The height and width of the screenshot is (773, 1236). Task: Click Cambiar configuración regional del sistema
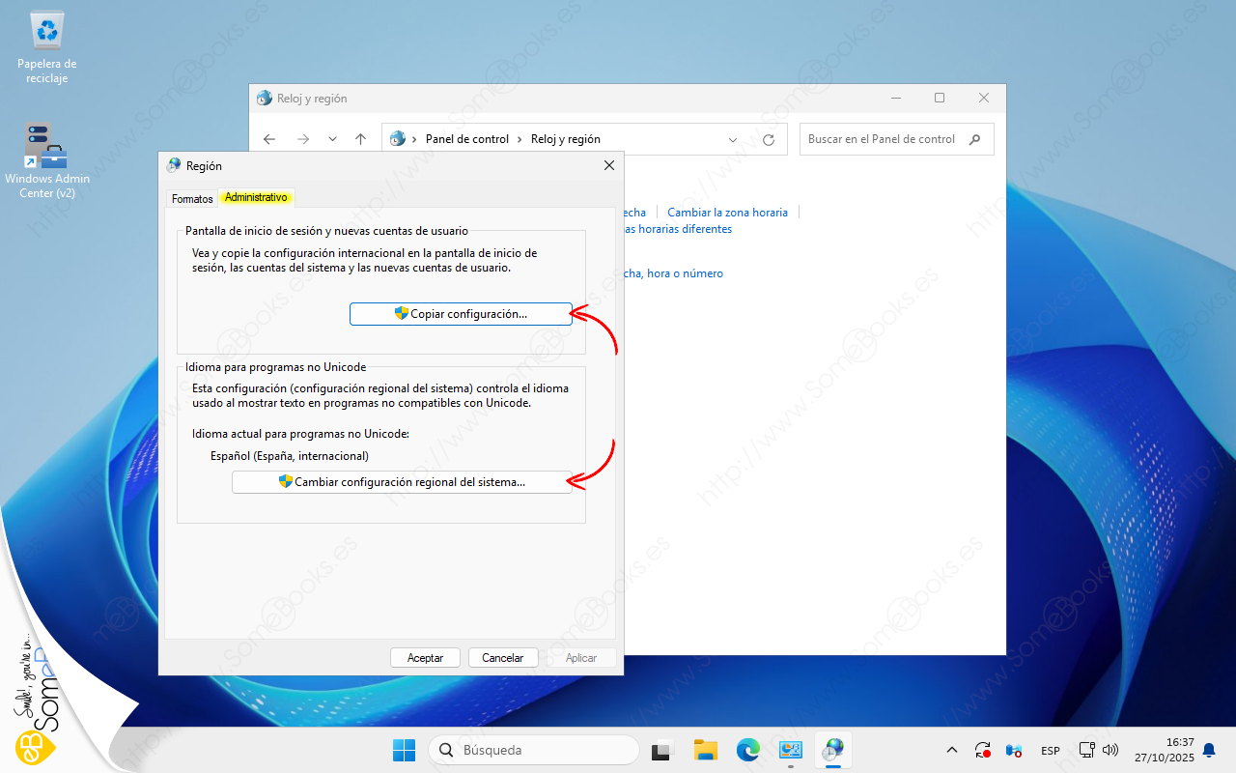[x=402, y=482]
